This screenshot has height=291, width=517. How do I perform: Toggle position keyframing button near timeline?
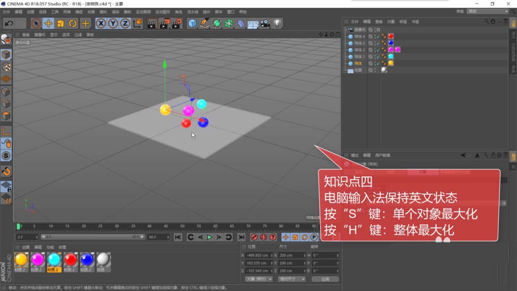pos(285,237)
